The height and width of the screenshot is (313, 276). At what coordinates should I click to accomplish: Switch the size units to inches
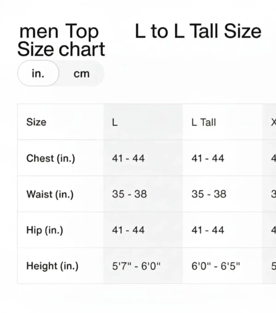[38, 73]
